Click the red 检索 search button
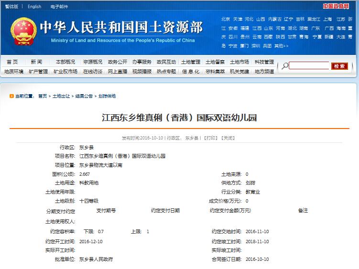Image resolution: width=359 pixels, height=269 pixels. point(339,66)
